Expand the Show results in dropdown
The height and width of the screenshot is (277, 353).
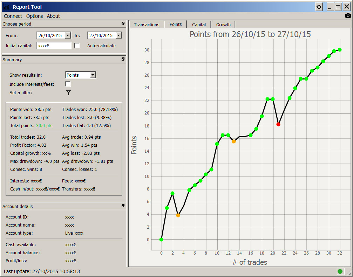(x=93, y=75)
